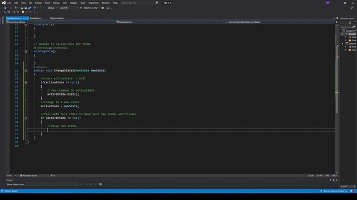357x200 pixels.
Task: Click Solution Explorer home icon
Action: pyautogui.click(x=350, y=23)
